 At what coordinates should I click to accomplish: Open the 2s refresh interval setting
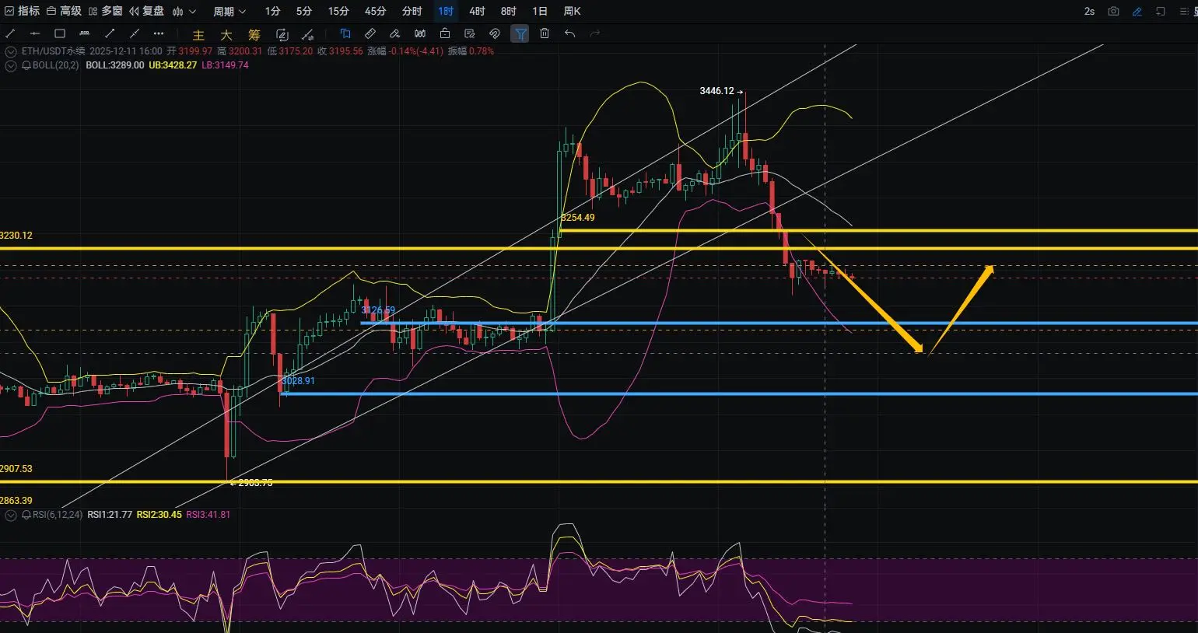[1089, 12]
